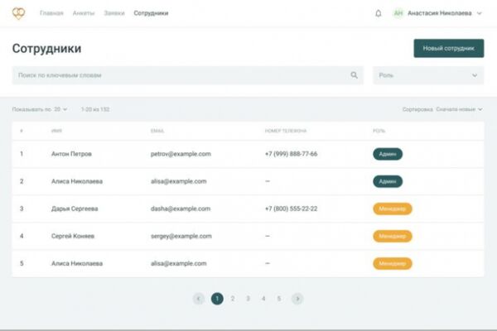This screenshot has width=497, height=331.
Task: Click the 1-20 из 132 counter
Action: tap(95, 109)
